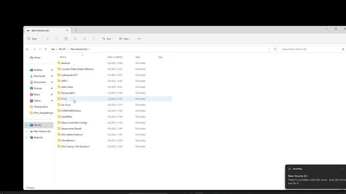Open AutoPlay notification options dots
The width and height of the screenshot is (346, 194).
(x=342, y=169)
